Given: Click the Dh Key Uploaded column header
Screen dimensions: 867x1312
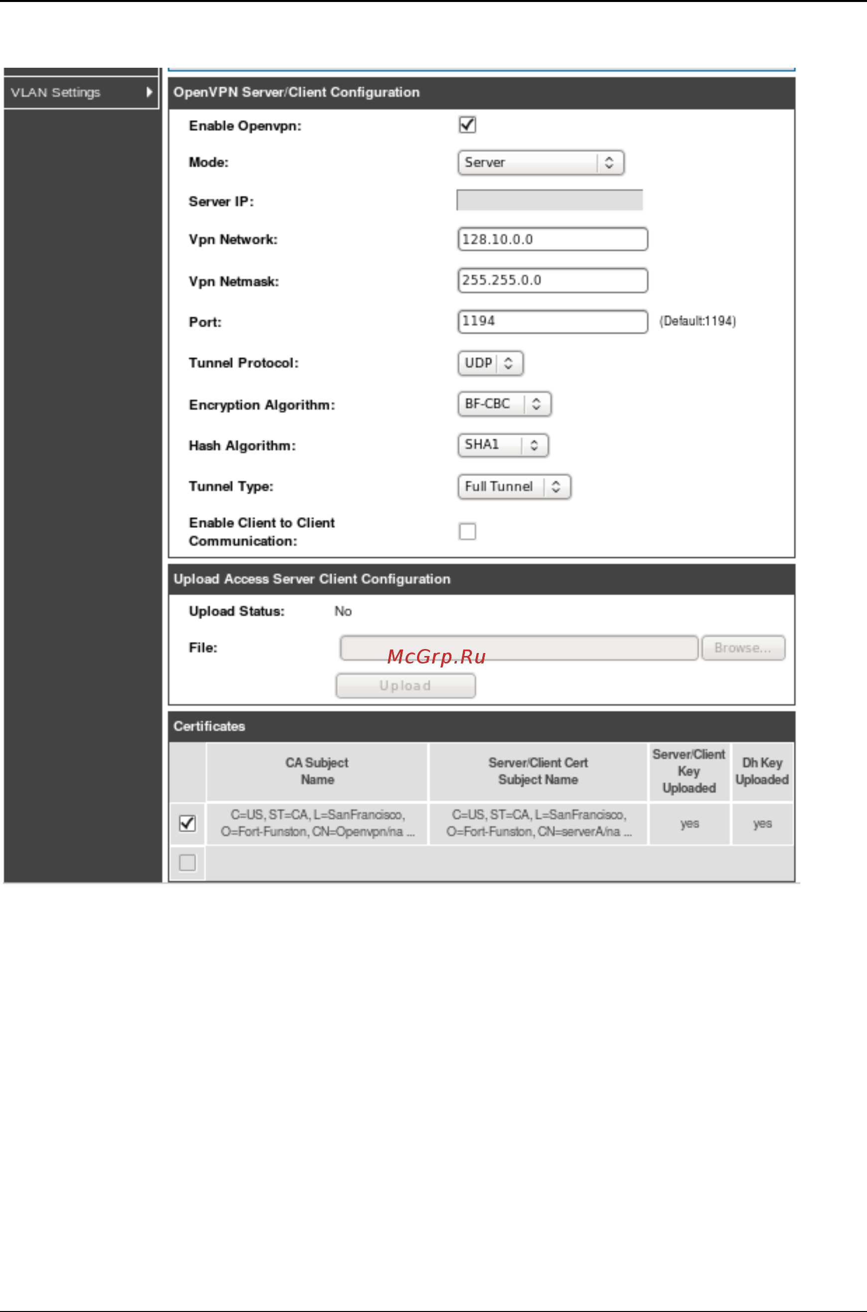Looking at the screenshot, I should click(762, 772).
